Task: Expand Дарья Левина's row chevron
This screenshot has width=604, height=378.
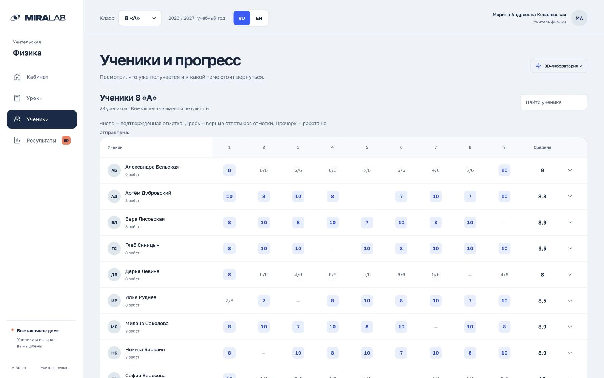Action: click(570, 275)
